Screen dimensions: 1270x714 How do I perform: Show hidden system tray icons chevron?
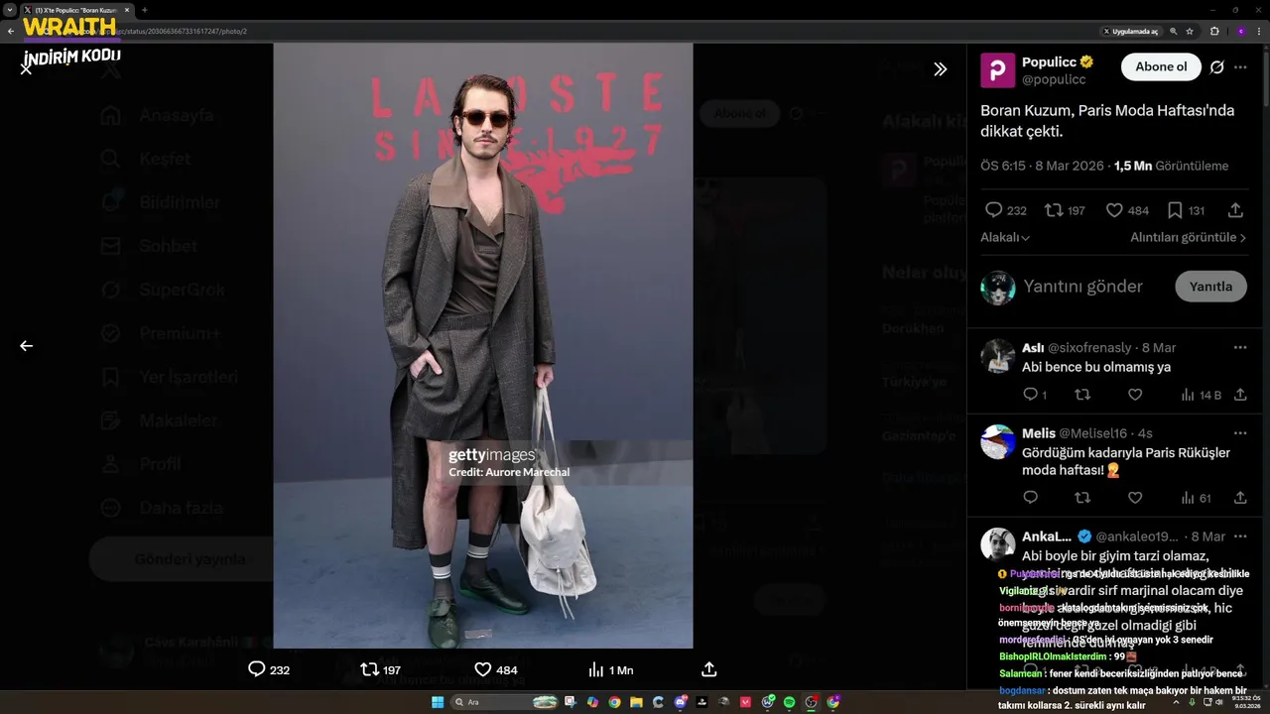click(1176, 702)
